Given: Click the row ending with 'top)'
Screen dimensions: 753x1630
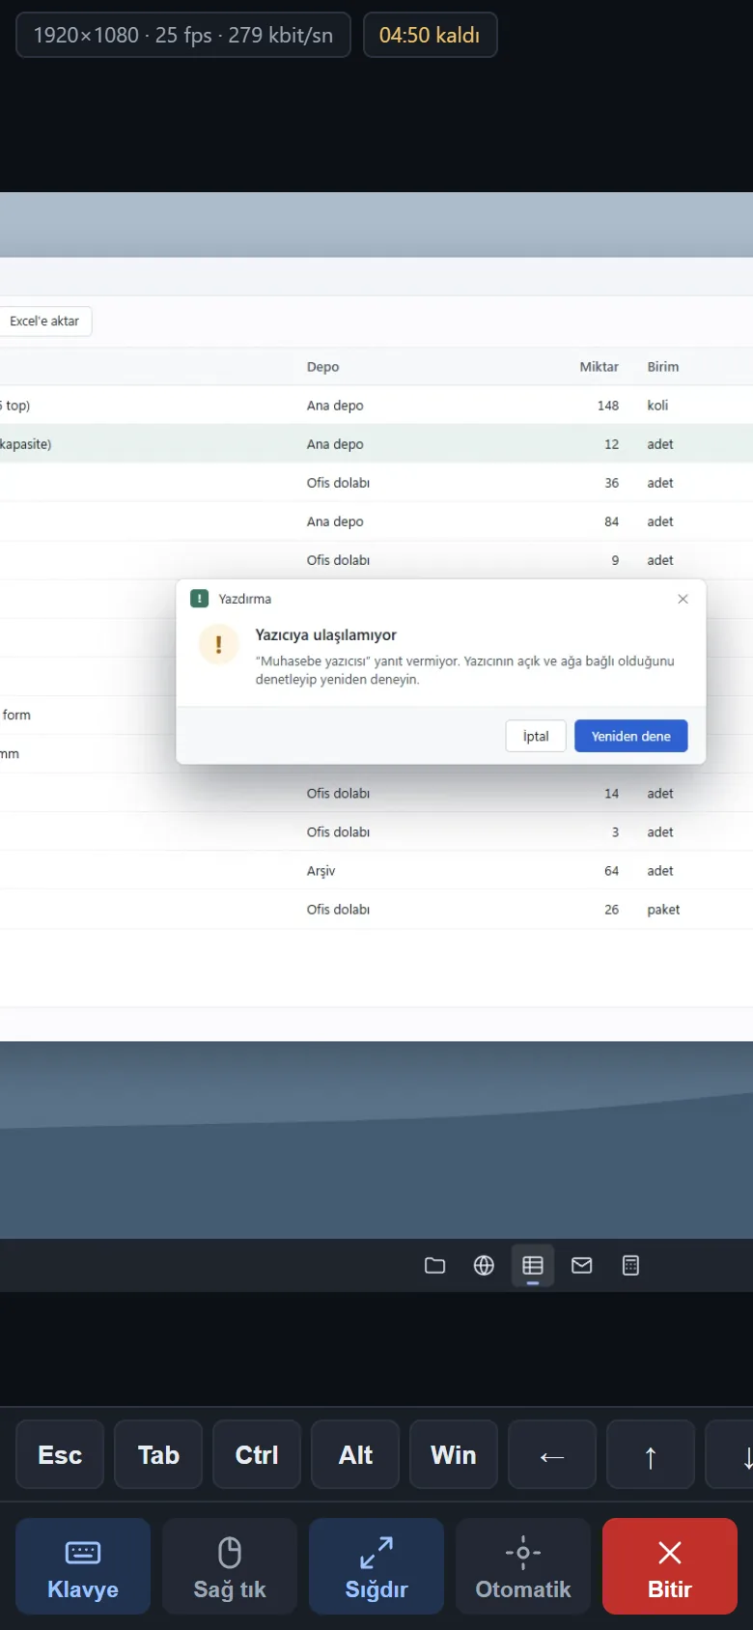Looking at the screenshot, I should 376,406.
